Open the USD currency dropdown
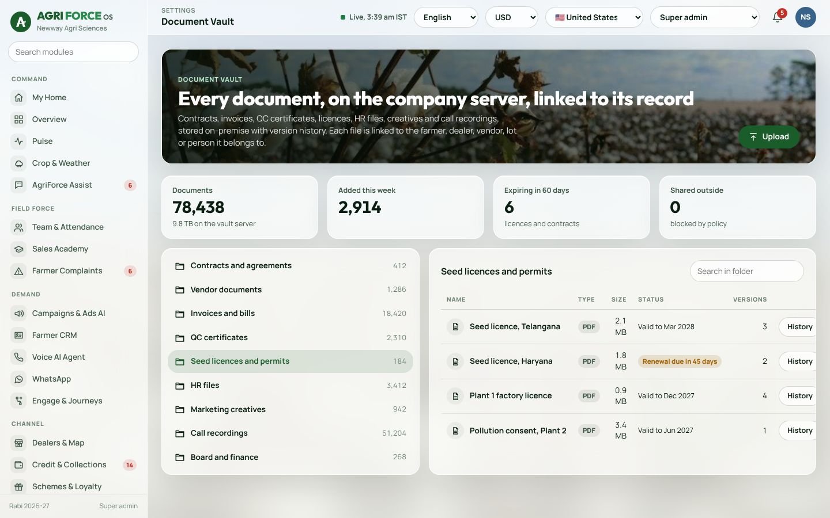Viewport: 830px width, 518px height. [512, 17]
